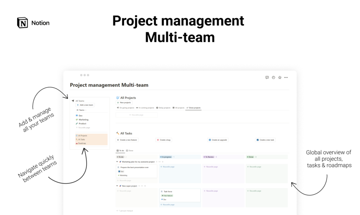Click the rocket icon of New super project
The image size is (360, 215).
point(120,186)
